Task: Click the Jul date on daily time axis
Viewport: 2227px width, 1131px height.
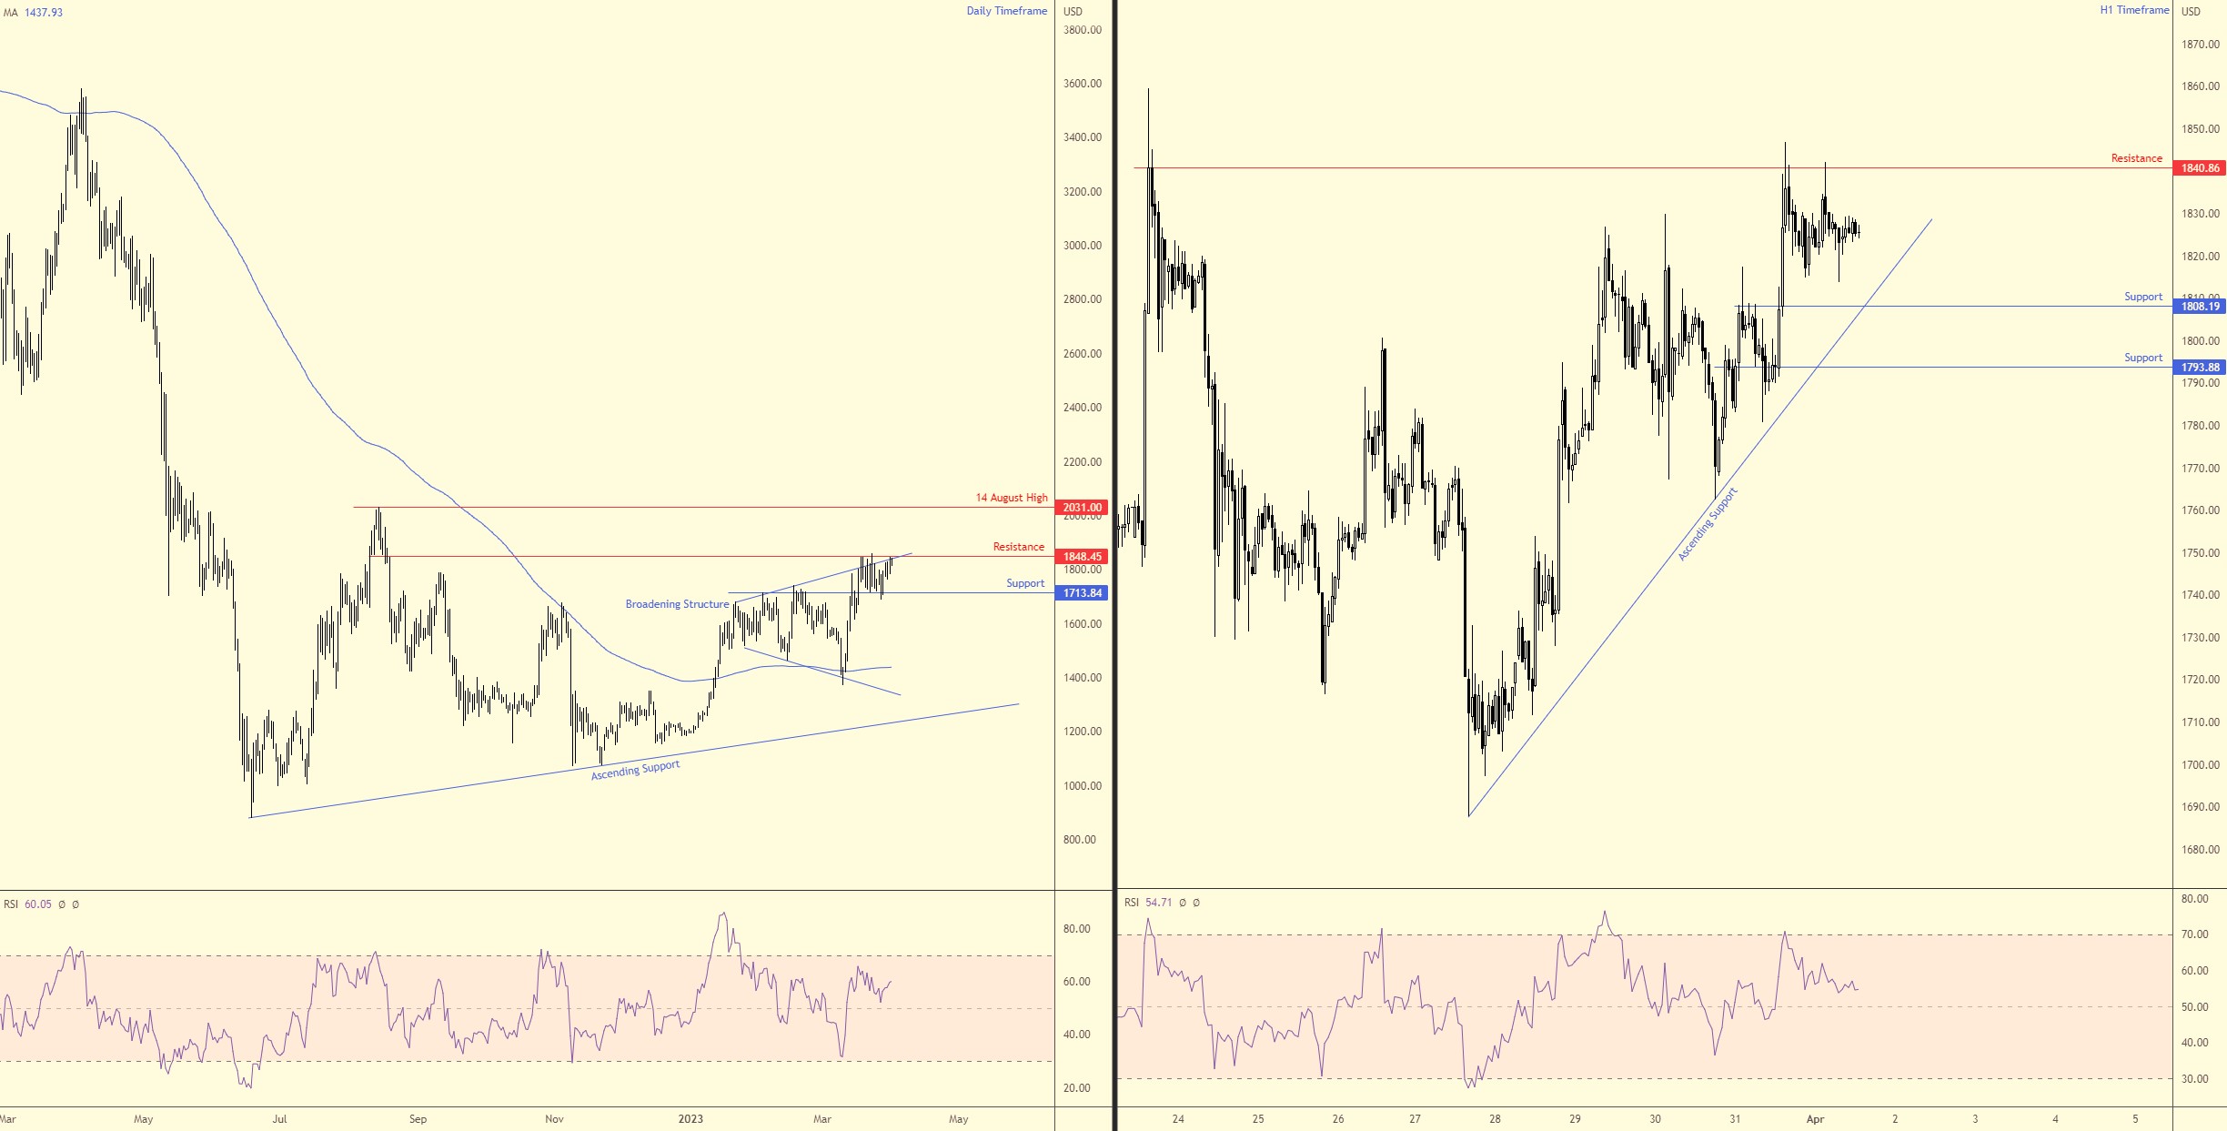Action: pyautogui.click(x=279, y=1119)
